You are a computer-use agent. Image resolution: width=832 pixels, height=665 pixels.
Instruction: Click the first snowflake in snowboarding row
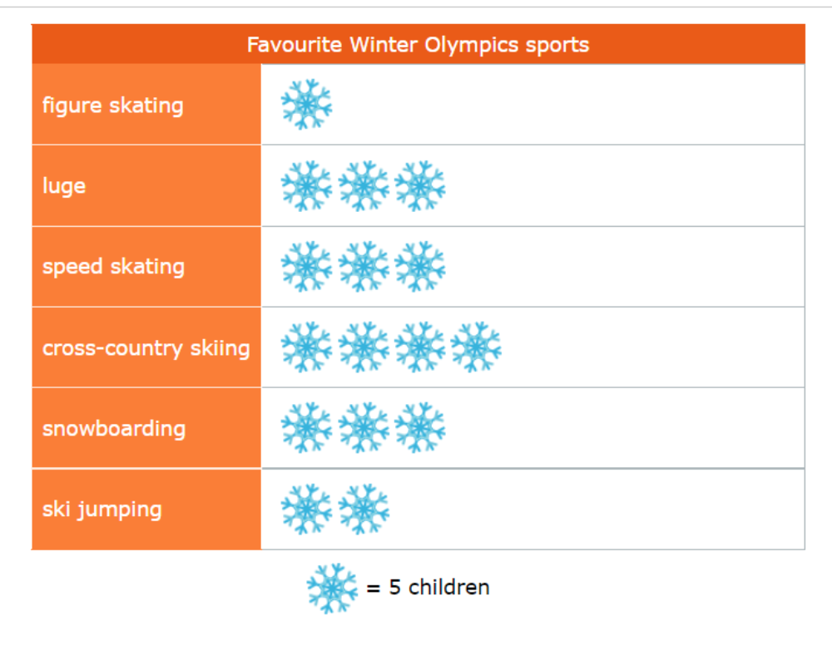307,427
